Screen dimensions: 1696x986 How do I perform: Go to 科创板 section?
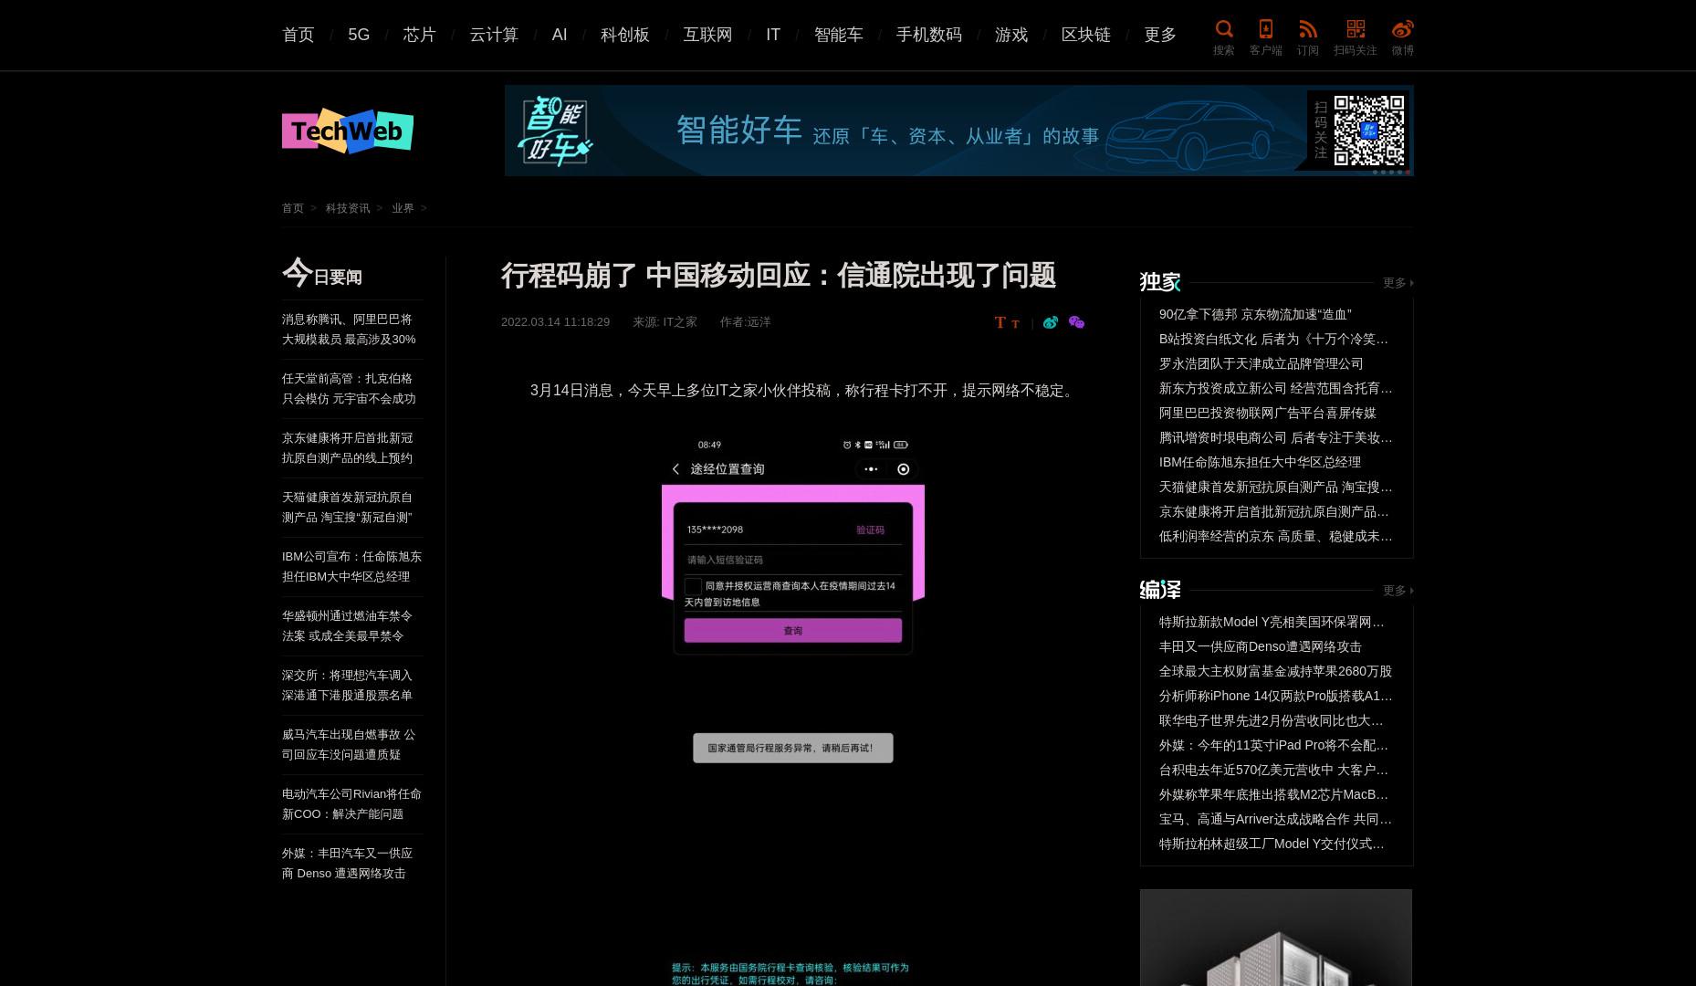pyautogui.click(x=625, y=35)
